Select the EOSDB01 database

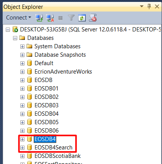(46, 89)
